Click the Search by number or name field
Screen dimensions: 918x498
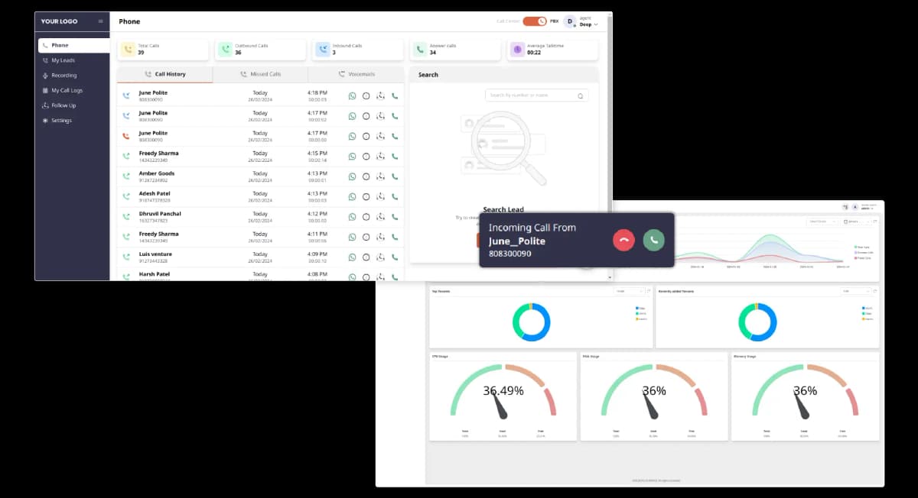(532, 95)
